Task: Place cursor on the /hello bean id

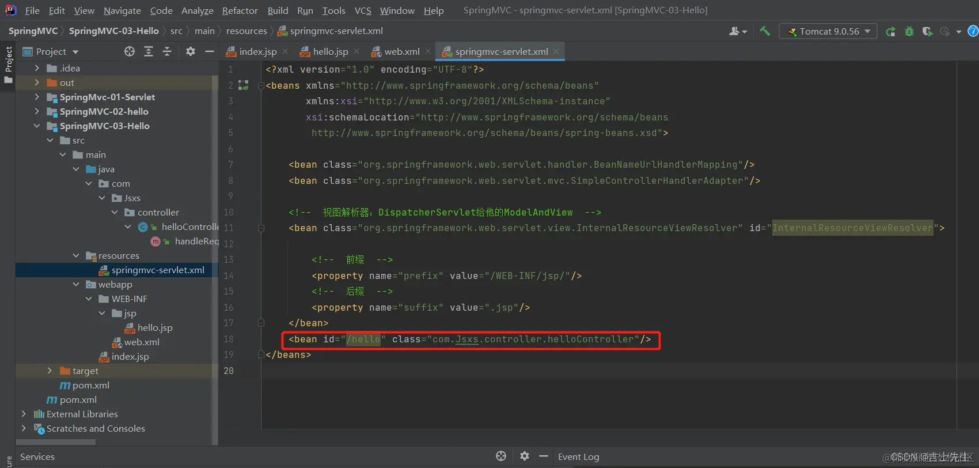Action: click(x=363, y=339)
